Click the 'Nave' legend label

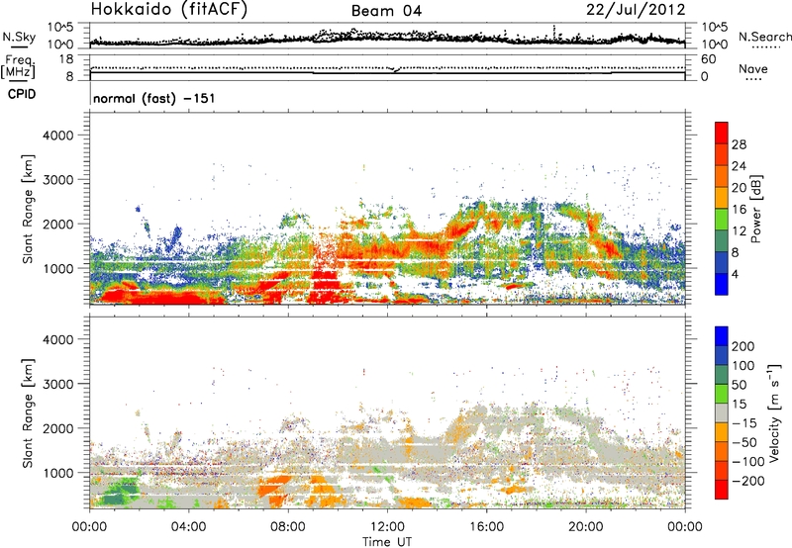[753, 68]
